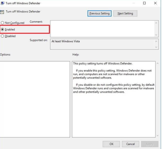Click the Comment box scroll down arrow
This screenshot has width=162, height=149.
click(x=156, y=35)
